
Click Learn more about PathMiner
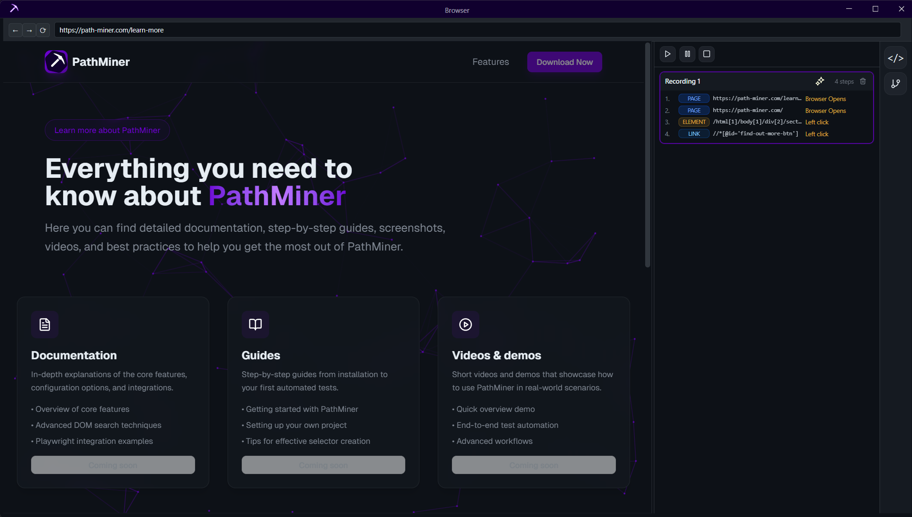107,130
